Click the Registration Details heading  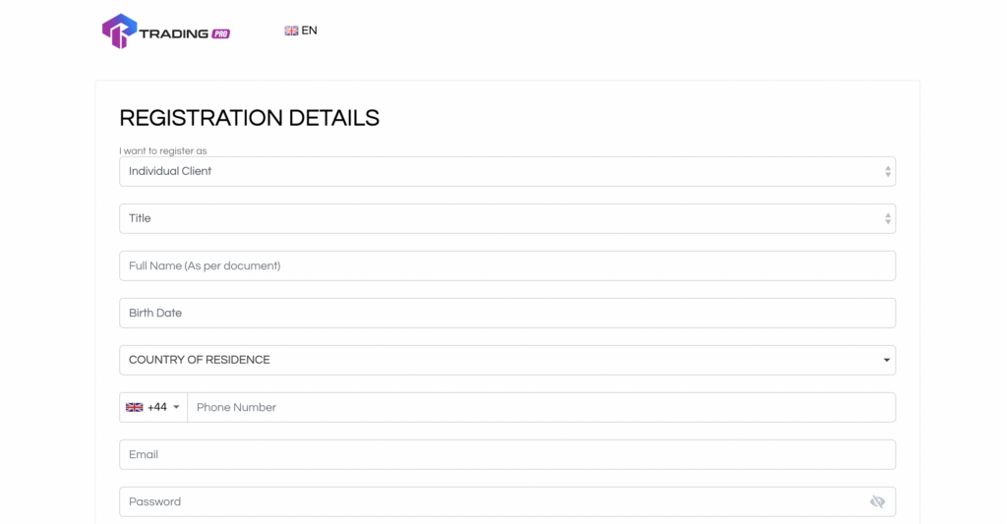(249, 118)
